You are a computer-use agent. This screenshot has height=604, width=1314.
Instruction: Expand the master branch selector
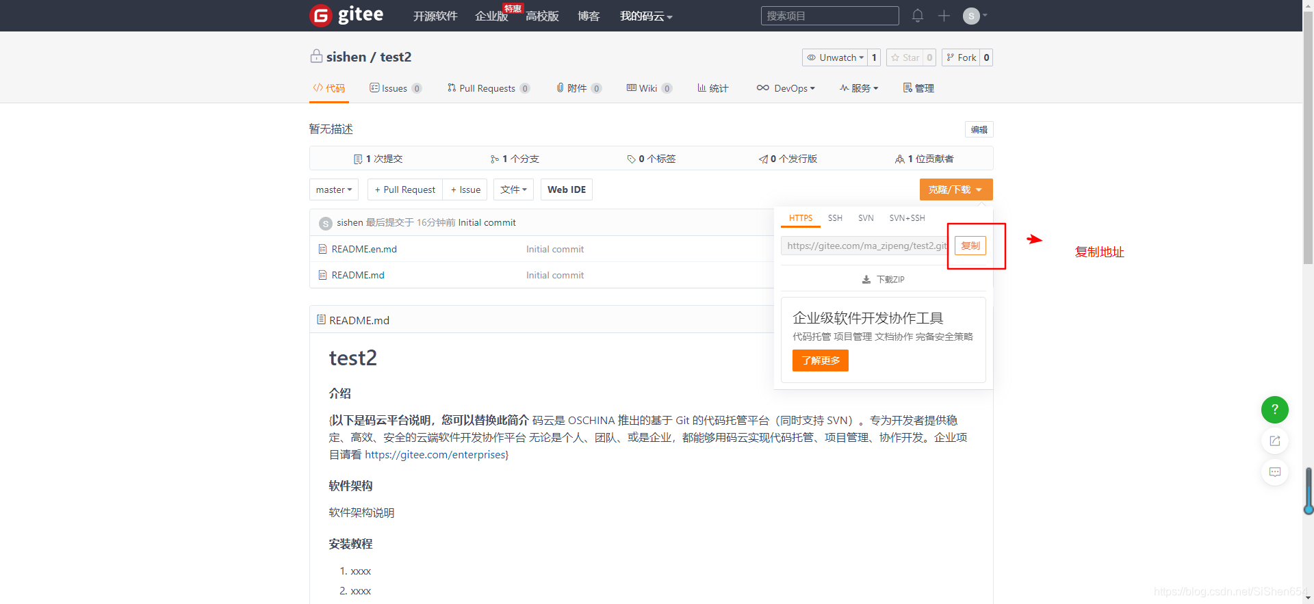click(x=334, y=189)
